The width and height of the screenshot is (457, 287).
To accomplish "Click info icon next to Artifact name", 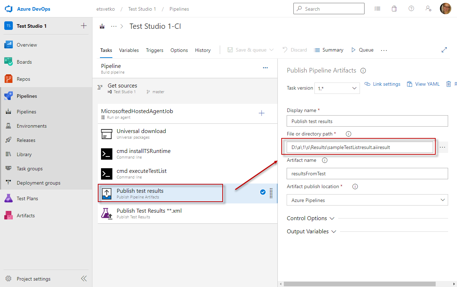I will [x=324, y=160].
